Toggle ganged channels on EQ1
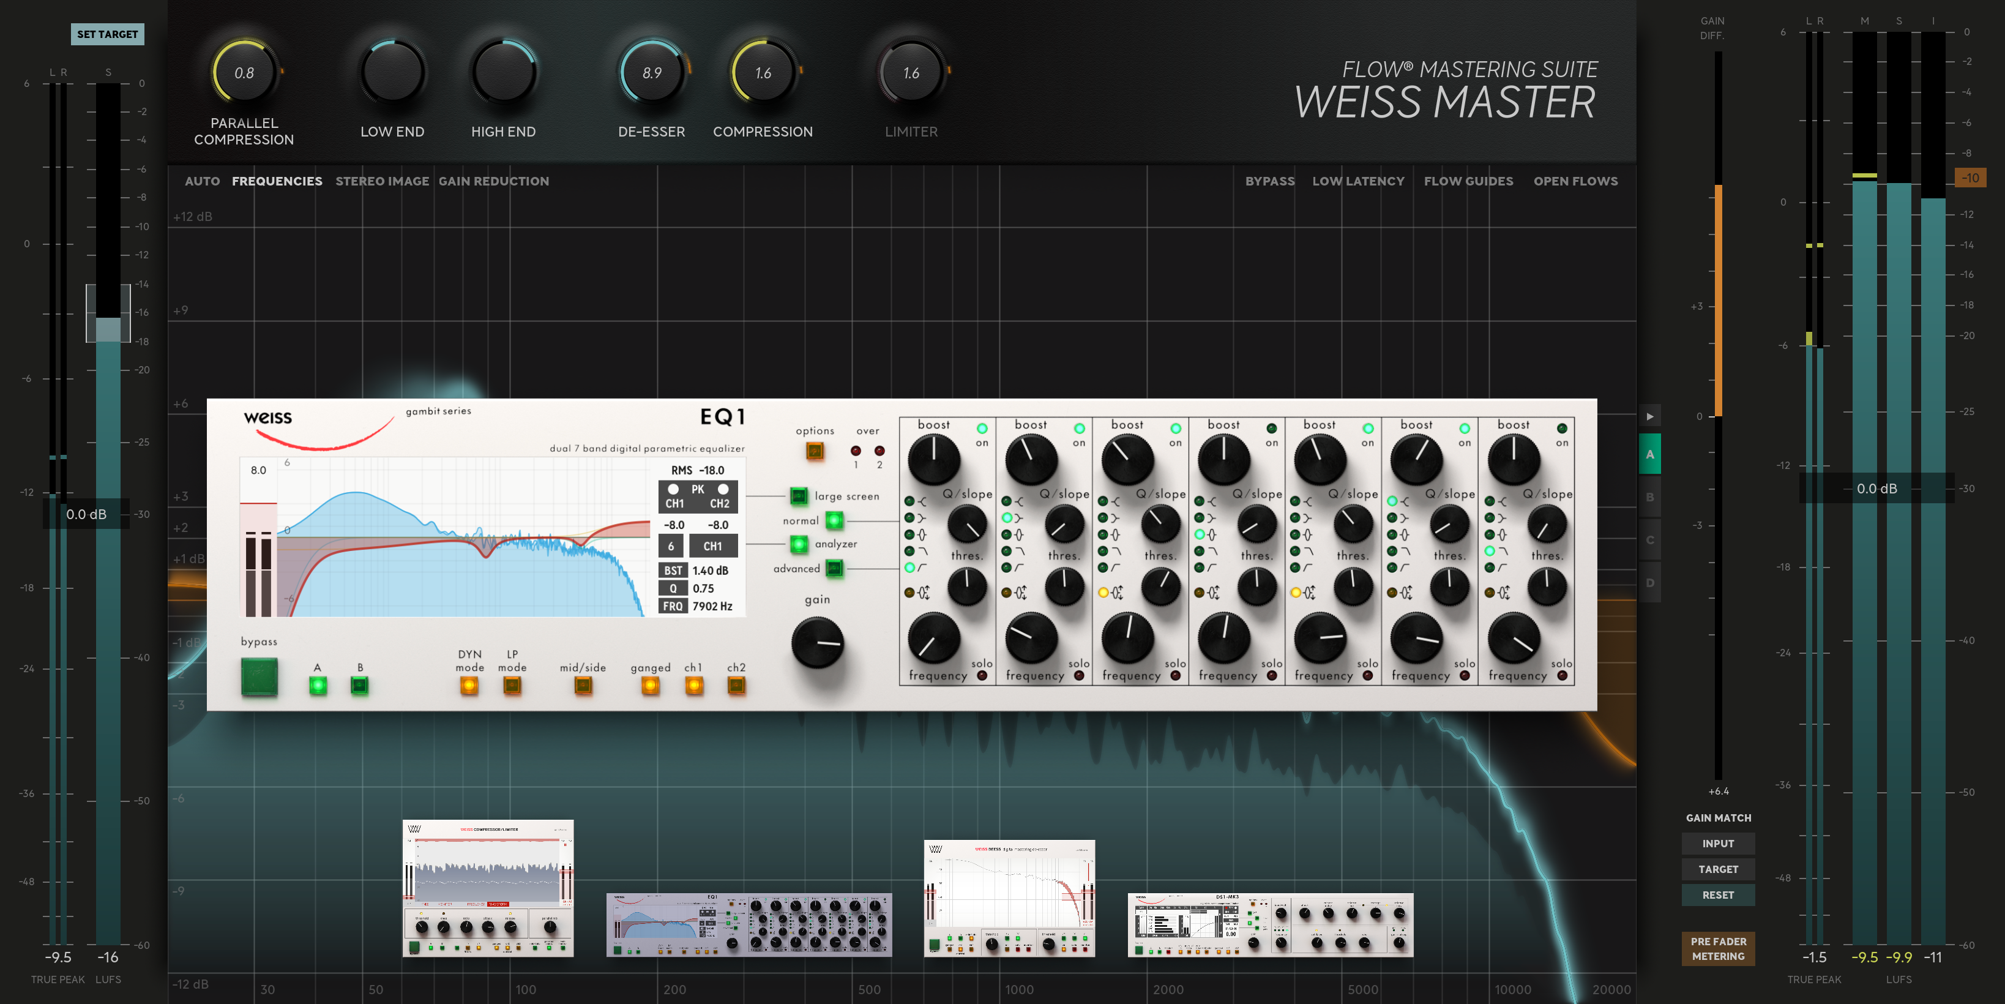This screenshot has height=1004, width=2005. coord(650,686)
